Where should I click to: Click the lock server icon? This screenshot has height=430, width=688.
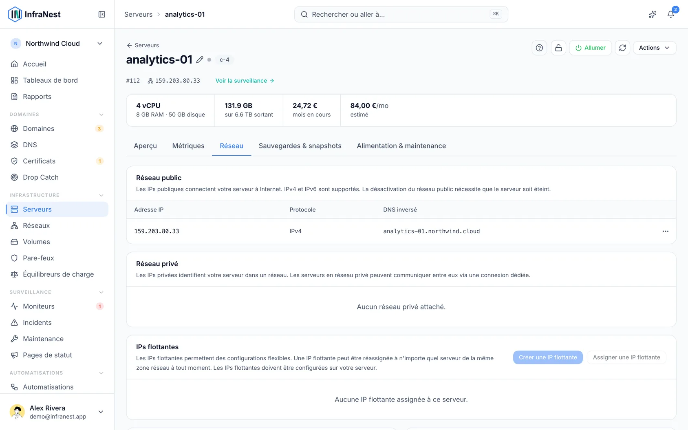pyautogui.click(x=558, y=48)
